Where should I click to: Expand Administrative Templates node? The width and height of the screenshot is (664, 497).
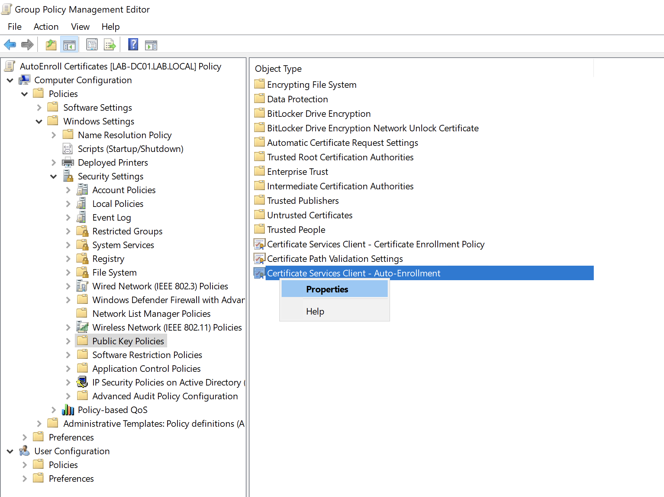(39, 424)
